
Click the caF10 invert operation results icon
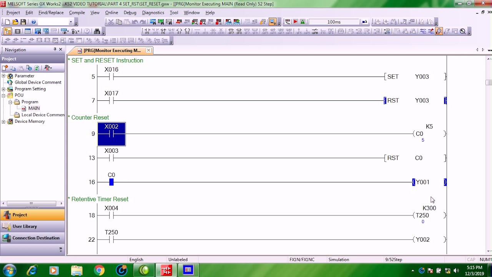pos(315,31)
